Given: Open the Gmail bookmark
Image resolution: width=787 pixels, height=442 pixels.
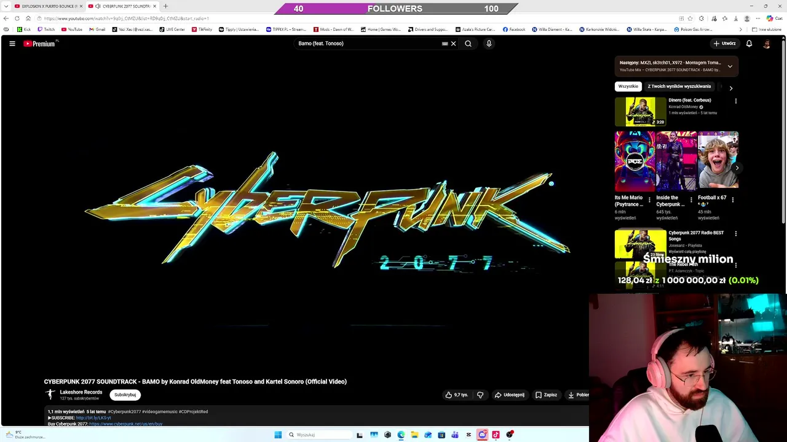Looking at the screenshot, I should (x=97, y=29).
